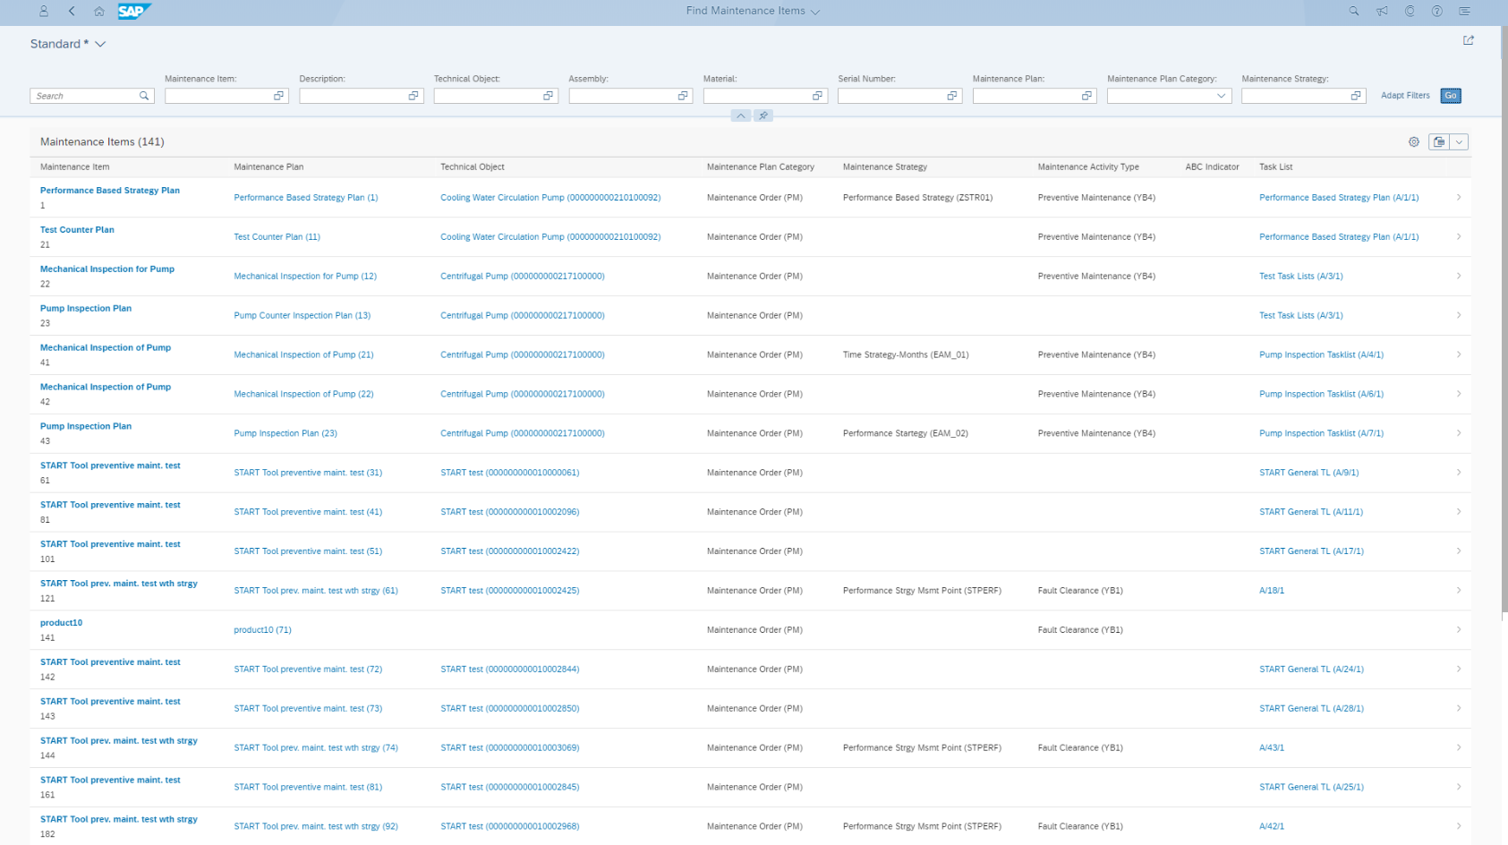Open the help question mark icon

pyautogui.click(x=1437, y=11)
